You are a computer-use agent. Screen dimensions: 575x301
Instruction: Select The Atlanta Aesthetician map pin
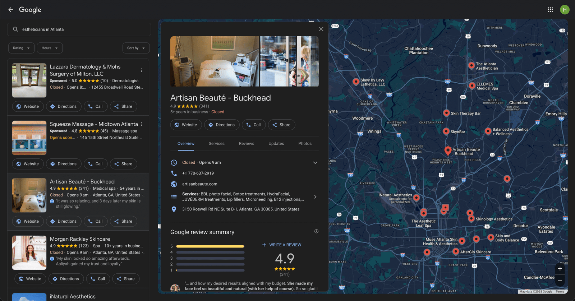(x=471, y=65)
